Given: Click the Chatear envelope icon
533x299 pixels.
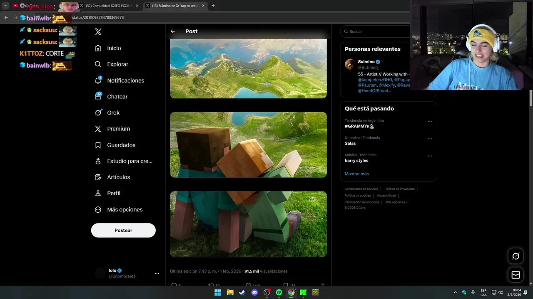Looking at the screenshot, I should [98, 96].
